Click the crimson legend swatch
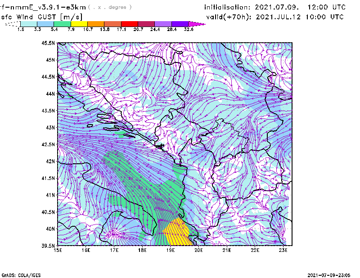The height and width of the screenshot is (278, 360). (146, 24)
